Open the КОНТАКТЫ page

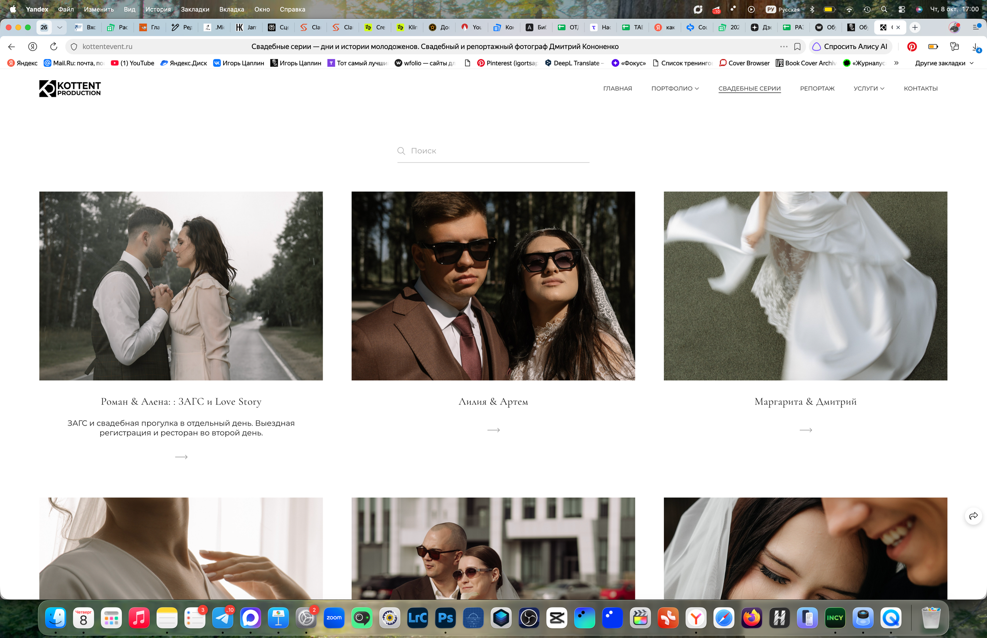(921, 88)
